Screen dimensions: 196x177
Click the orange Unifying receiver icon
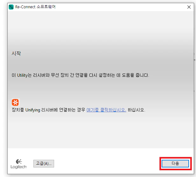click(15, 102)
